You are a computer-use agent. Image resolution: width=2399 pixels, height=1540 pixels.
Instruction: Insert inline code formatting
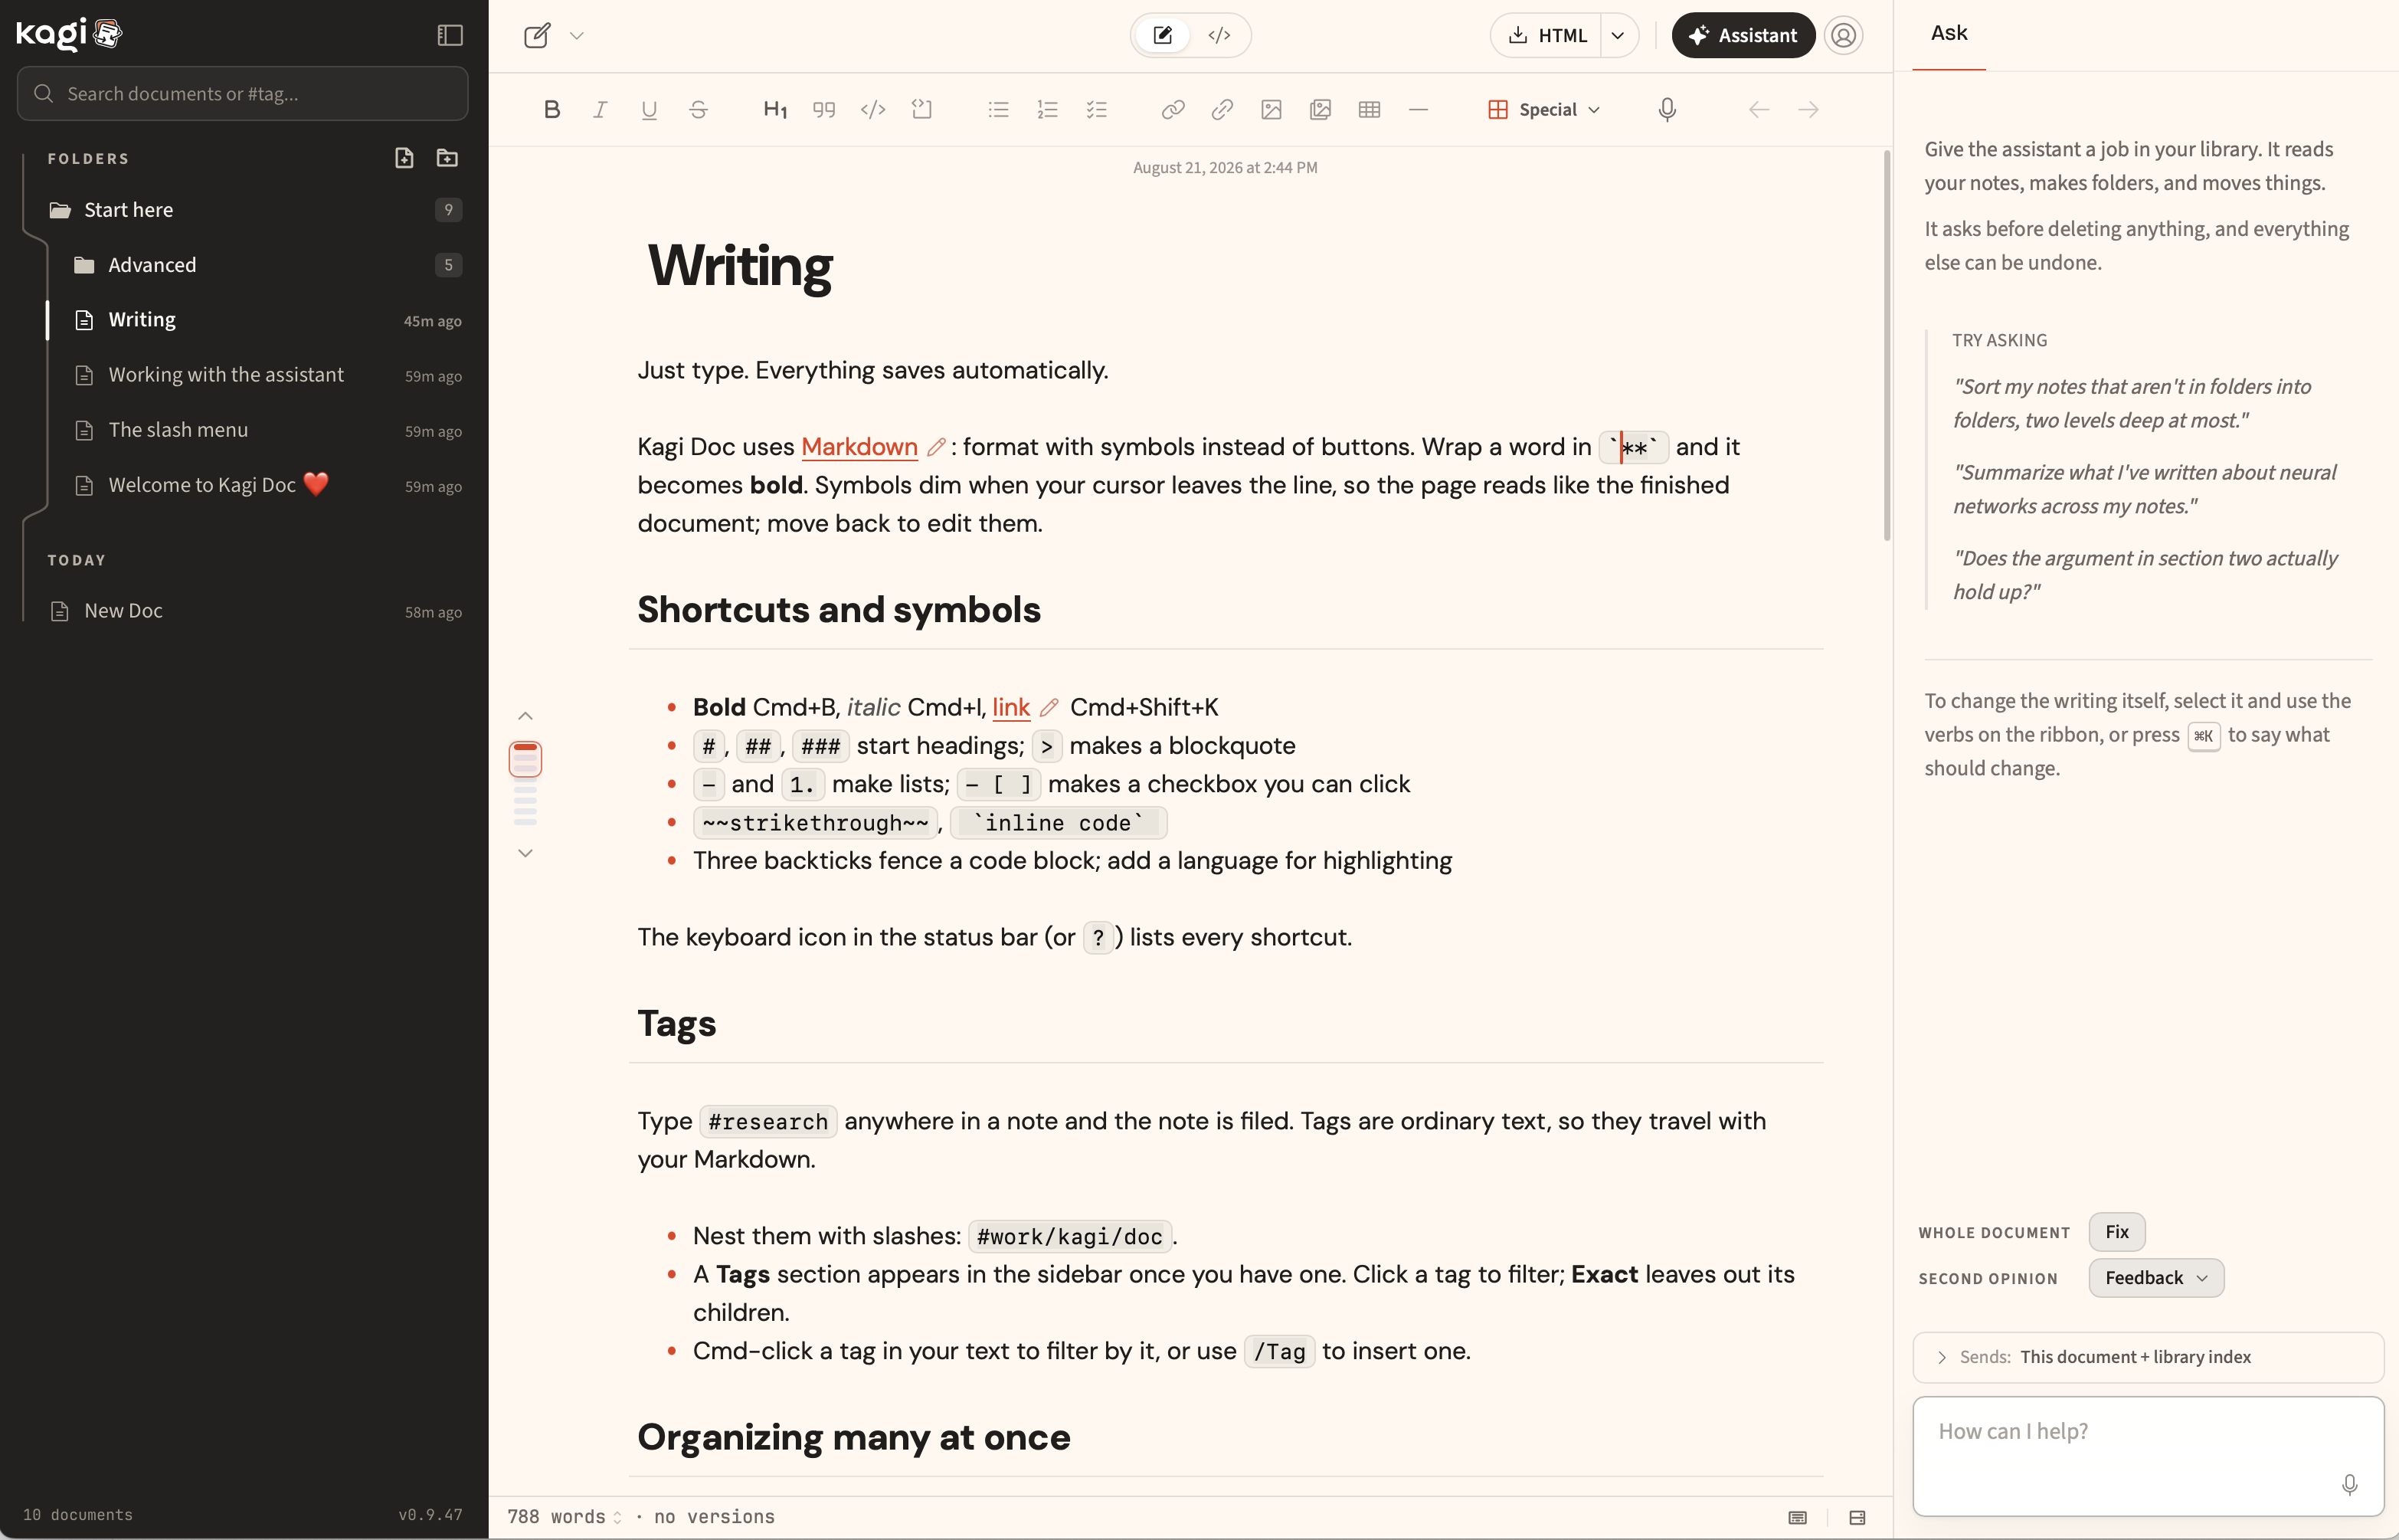tap(872, 110)
